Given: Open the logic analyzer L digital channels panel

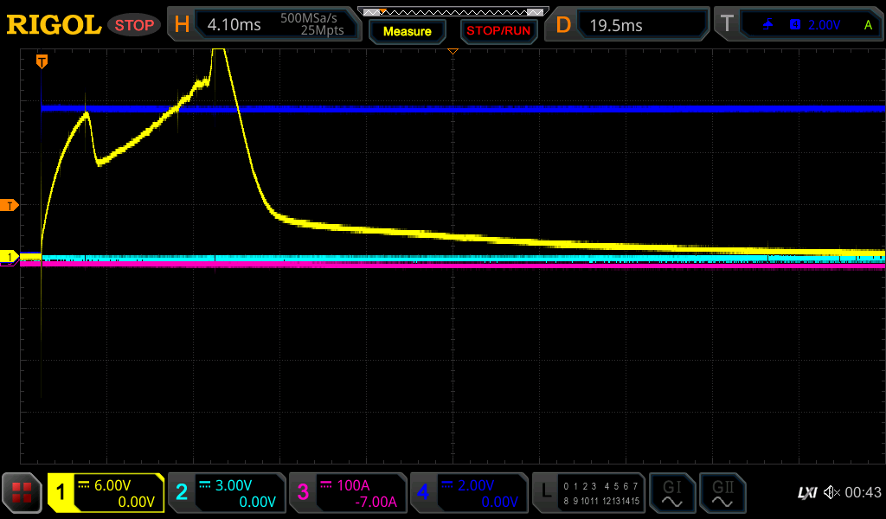Looking at the screenshot, I should click(588, 493).
